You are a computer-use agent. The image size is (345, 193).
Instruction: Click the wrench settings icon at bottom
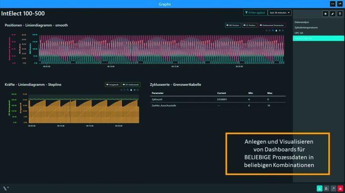(x=333, y=188)
